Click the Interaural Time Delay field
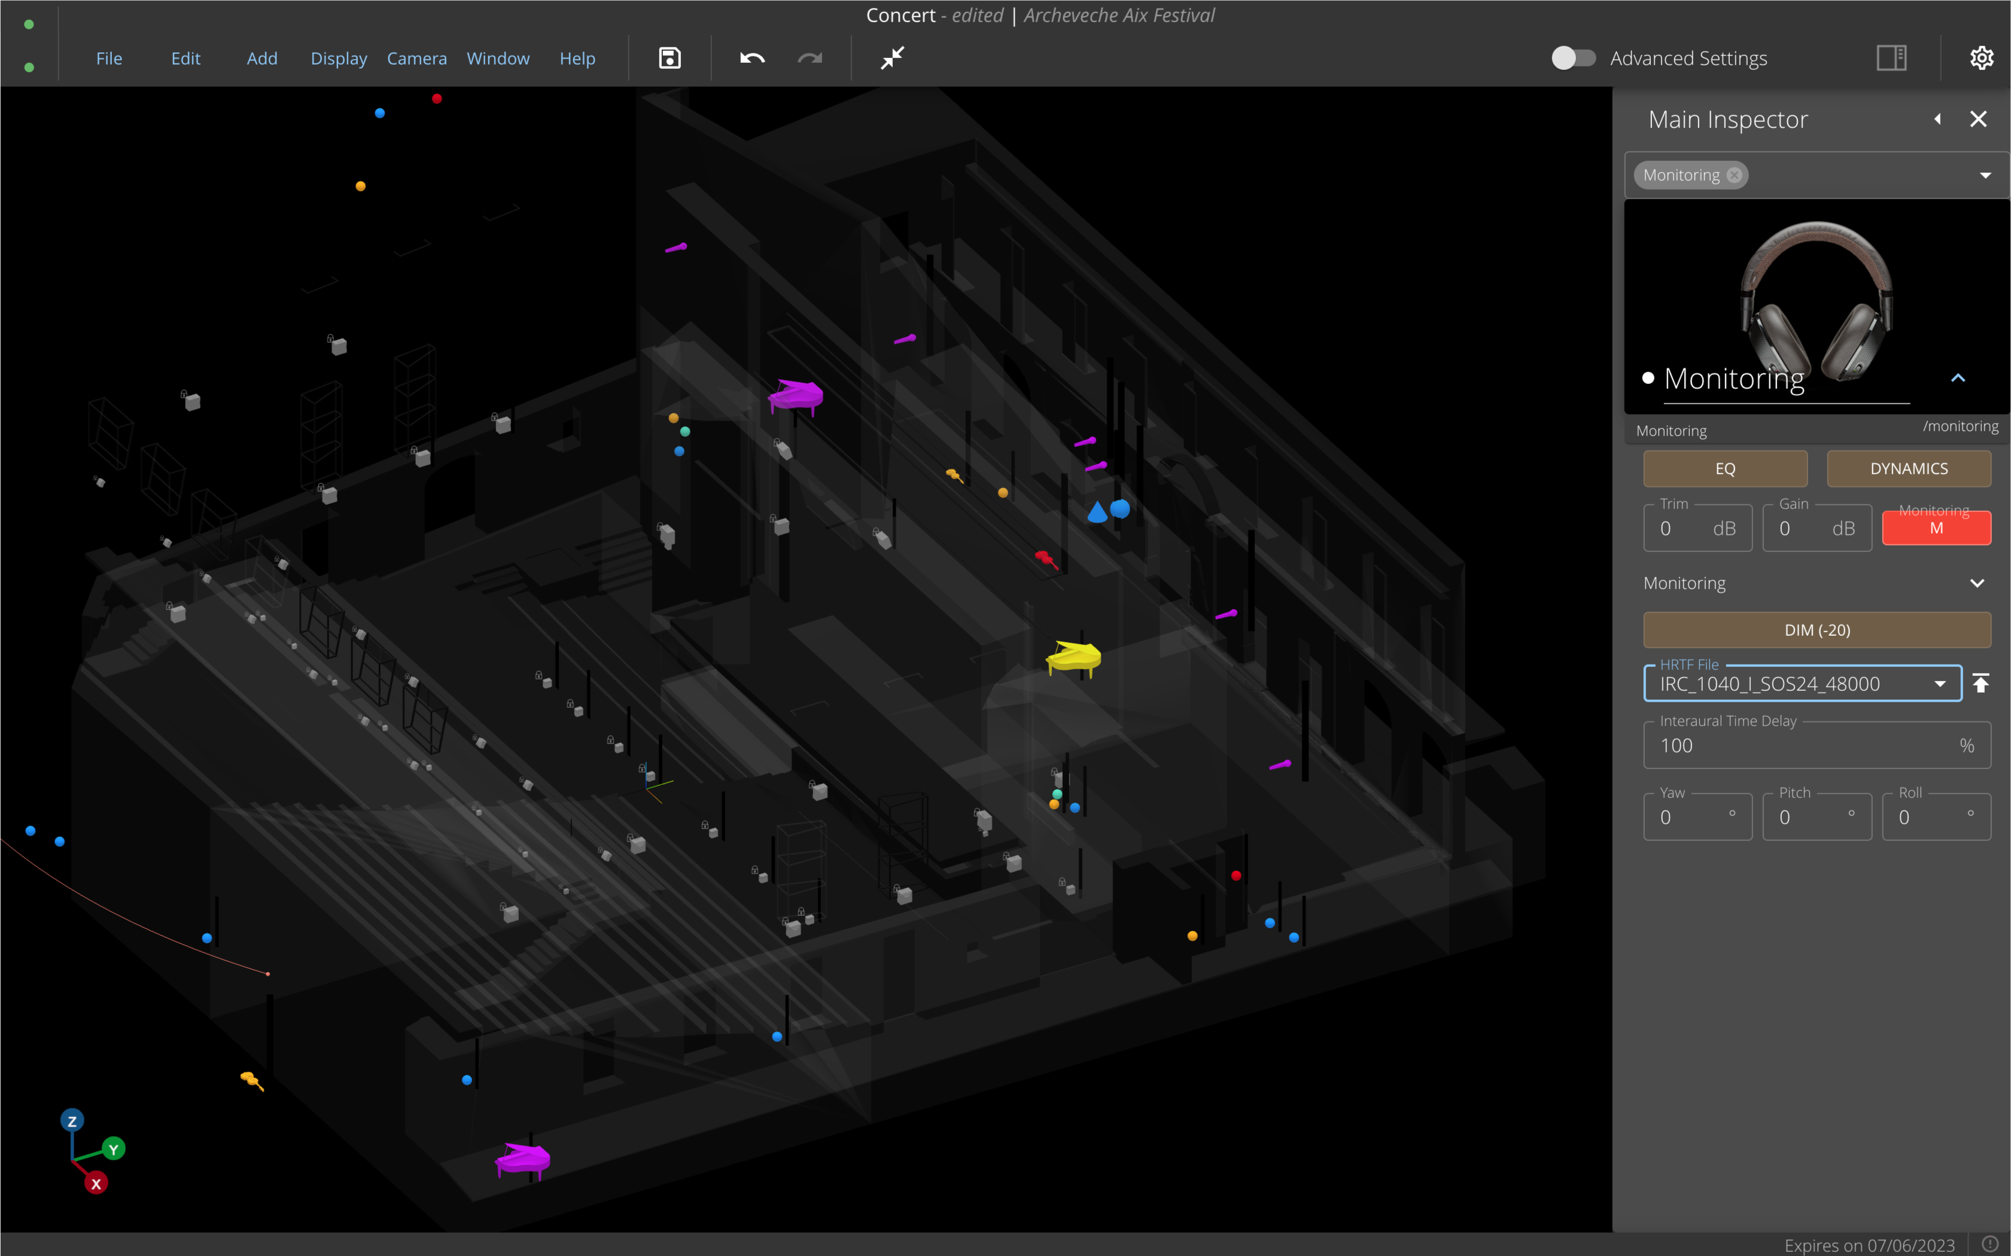The image size is (2011, 1256). [x=1803, y=745]
